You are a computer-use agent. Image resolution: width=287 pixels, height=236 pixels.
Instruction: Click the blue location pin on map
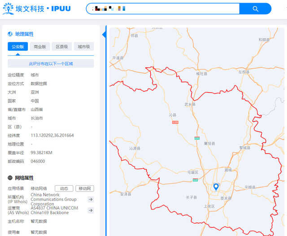click(216, 187)
